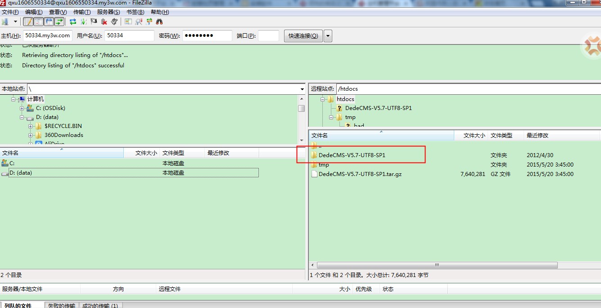601x308 pixels.
Task: Toggle the message log display
Action: [x=28, y=22]
